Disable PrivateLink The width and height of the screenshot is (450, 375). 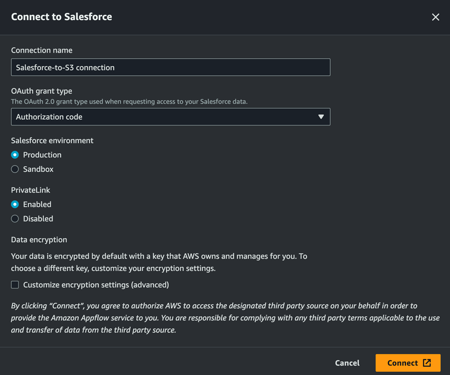[14, 218]
